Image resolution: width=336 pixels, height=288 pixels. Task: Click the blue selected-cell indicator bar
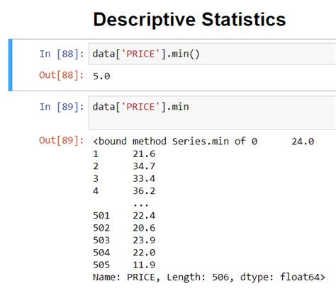click(x=10, y=65)
